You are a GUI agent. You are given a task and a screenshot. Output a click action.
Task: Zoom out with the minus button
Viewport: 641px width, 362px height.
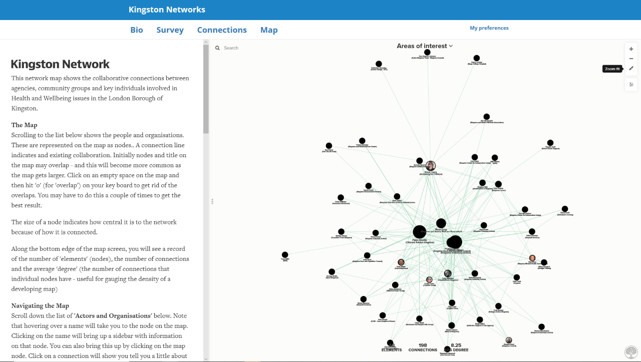(631, 59)
